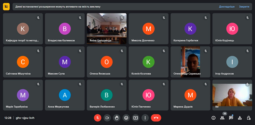Raise hand using the hand icon
Screen dimensions: 255x125
pos(116,118)
